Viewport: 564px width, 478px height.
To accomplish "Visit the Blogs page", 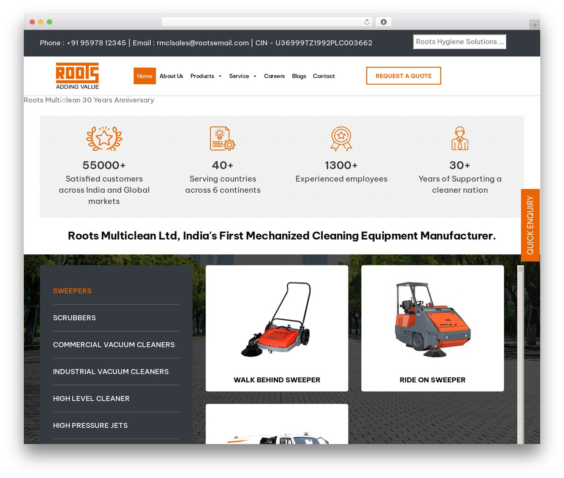I will pyautogui.click(x=299, y=76).
